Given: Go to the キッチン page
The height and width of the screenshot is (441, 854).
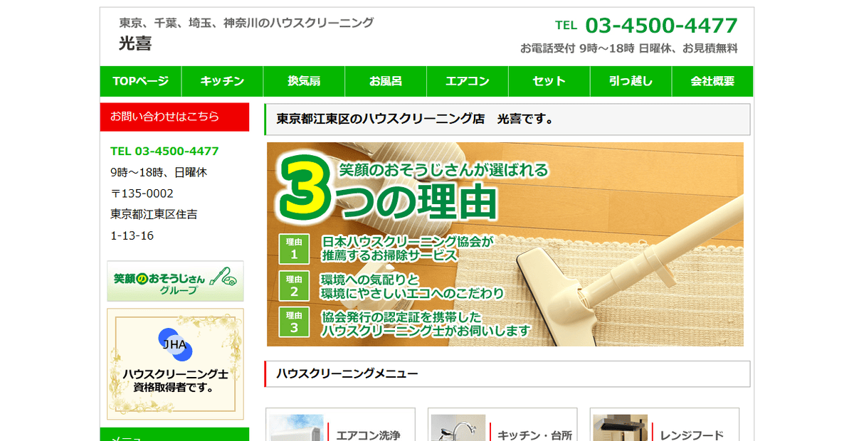Looking at the screenshot, I should pos(223,81).
